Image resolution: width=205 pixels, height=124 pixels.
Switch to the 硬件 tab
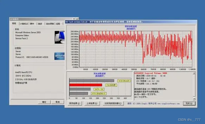point(32,24)
